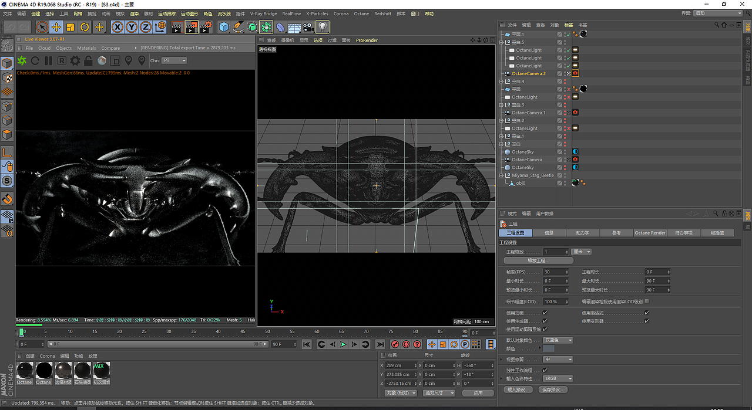Open the 对象 (相对) coordinate dropdown

pyautogui.click(x=401, y=393)
